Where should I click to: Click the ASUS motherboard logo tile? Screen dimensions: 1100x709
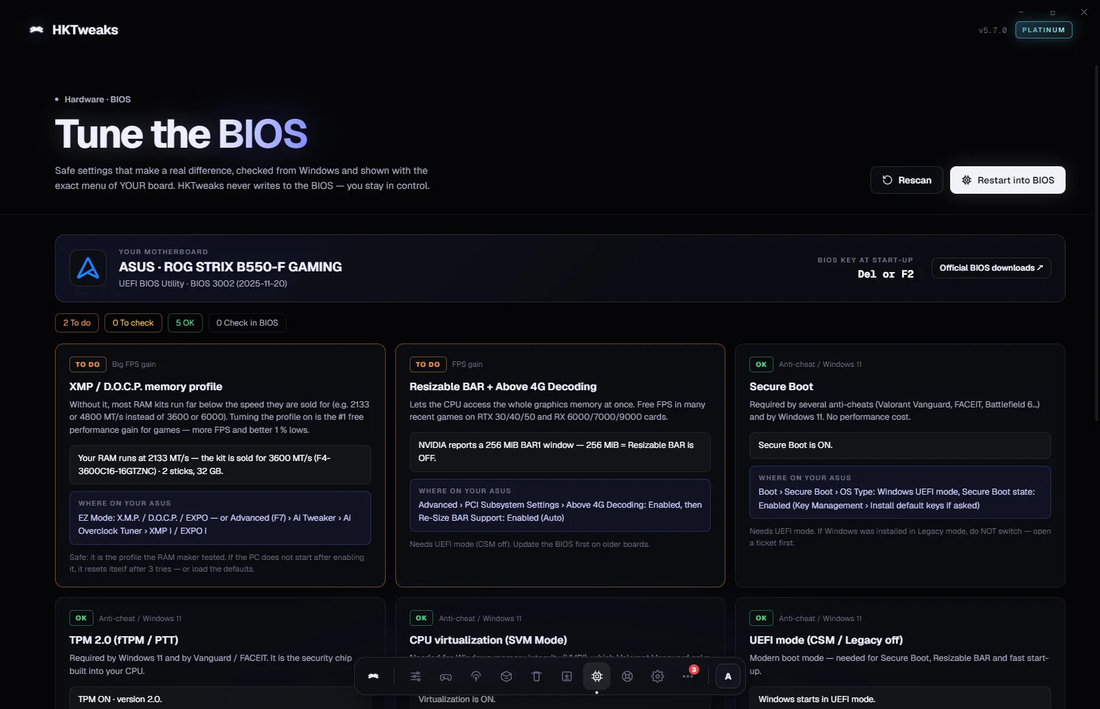tap(88, 268)
